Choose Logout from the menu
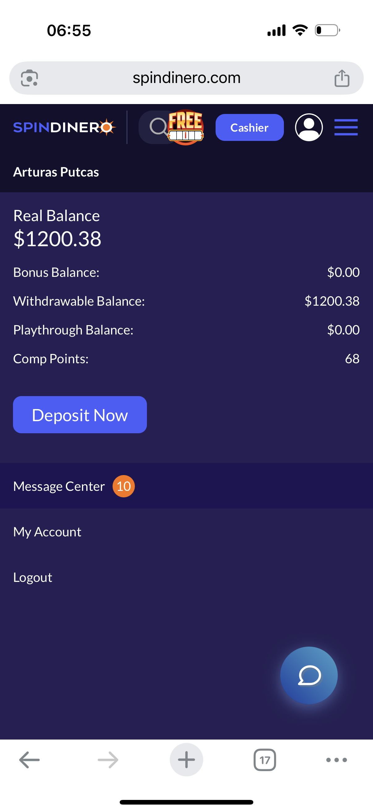Viewport: 373px width, 812px height. click(33, 577)
